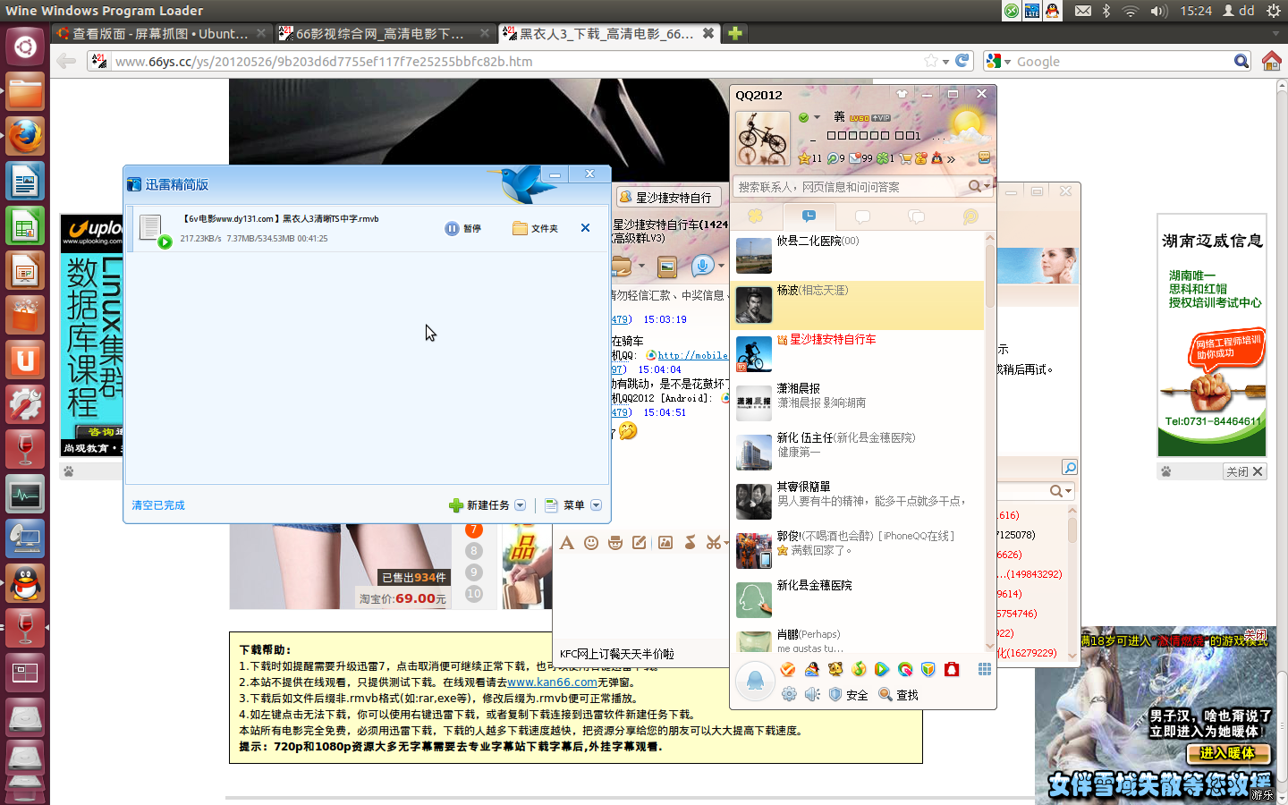Open group 星沙捷安特自行车 in recent list
This screenshot has height=805, width=1288.
click(857, 354)
